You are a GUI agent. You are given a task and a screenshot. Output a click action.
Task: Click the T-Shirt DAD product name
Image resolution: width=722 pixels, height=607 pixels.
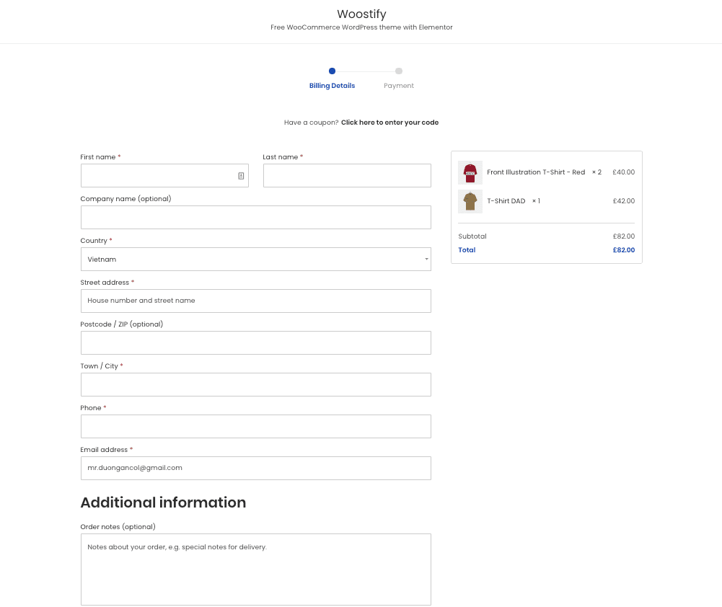[x=506, y=201]
